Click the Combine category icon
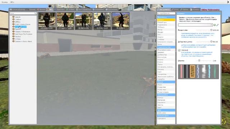This screenshot has width=230, height=129. click(x=13, y=19)
